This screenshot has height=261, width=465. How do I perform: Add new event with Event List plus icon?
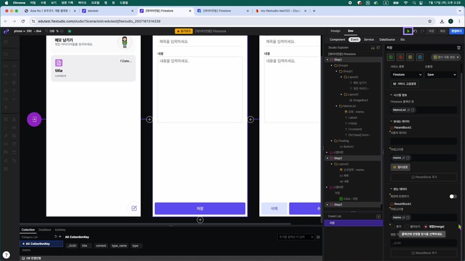[x=378, y=217]
